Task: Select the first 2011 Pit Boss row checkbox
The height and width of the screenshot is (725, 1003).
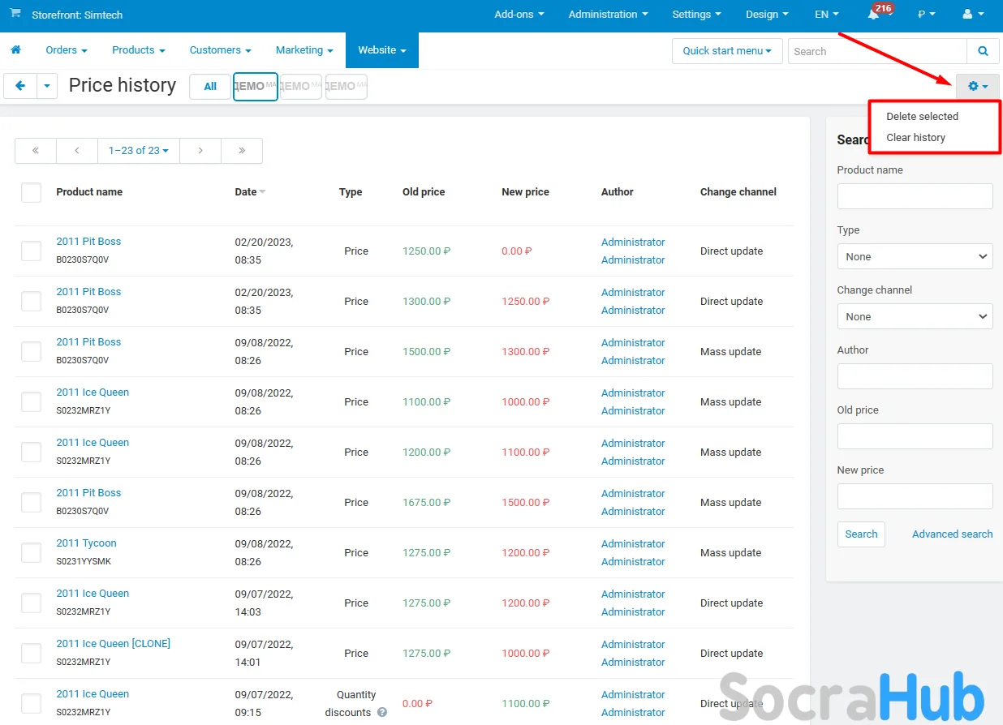Action: click(31, 251)
